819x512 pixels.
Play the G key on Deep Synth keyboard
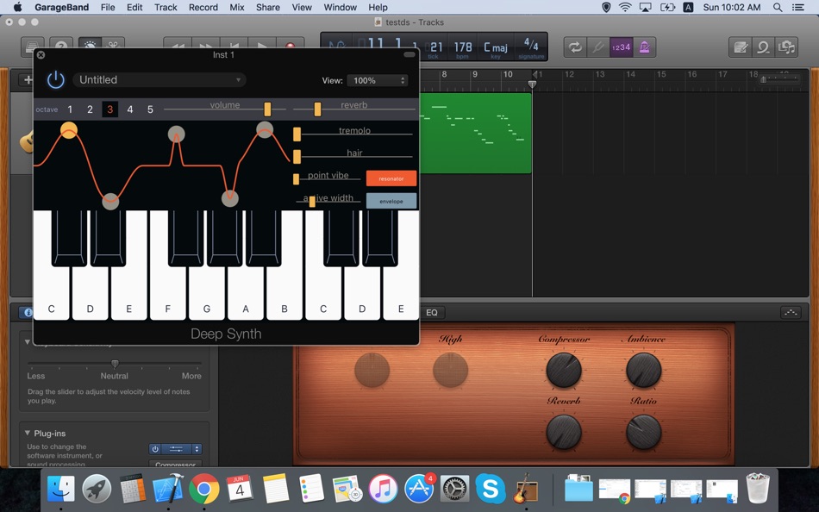[x=207, y=292]
